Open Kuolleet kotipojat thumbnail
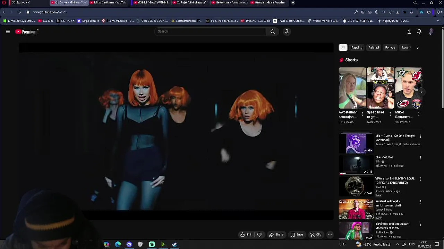444x249 pixels. [x=356, y=209]
